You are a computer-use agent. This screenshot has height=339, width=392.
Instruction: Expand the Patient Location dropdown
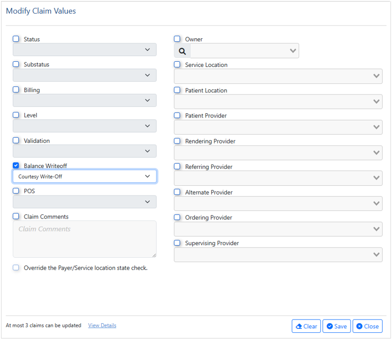pos(278,102)
